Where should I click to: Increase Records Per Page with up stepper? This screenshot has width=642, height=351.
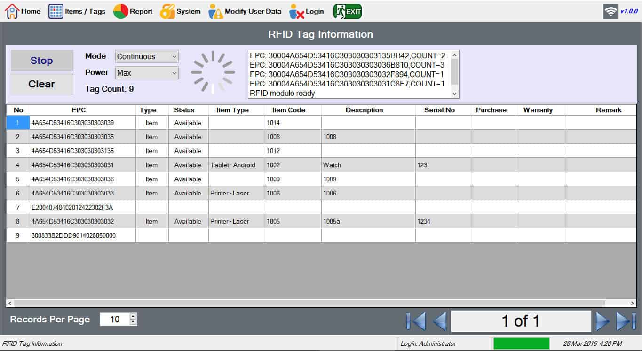pos(133,316)
